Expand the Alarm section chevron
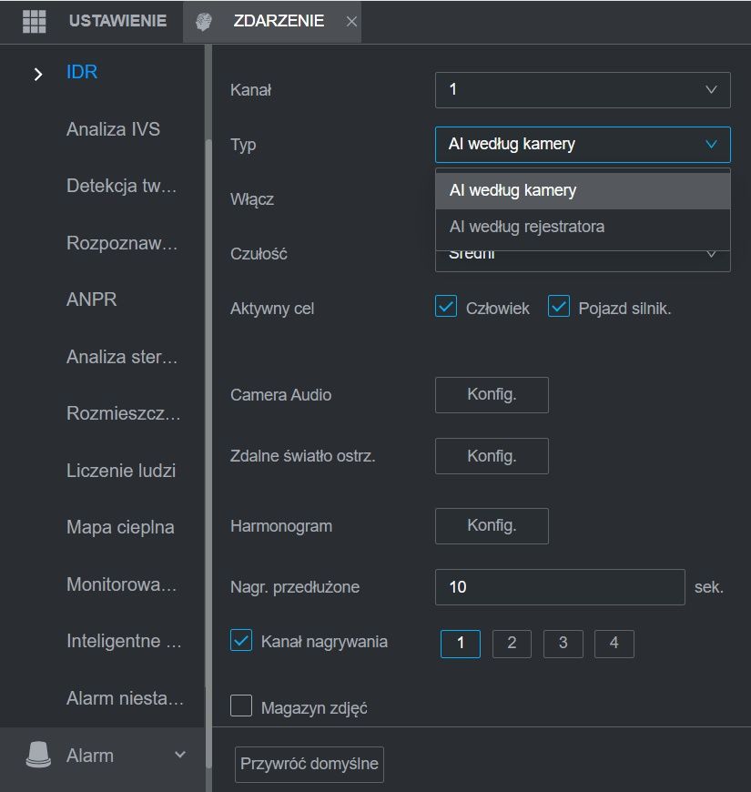The width and height of the screenshot is (751, 792). tap(180, 755)
